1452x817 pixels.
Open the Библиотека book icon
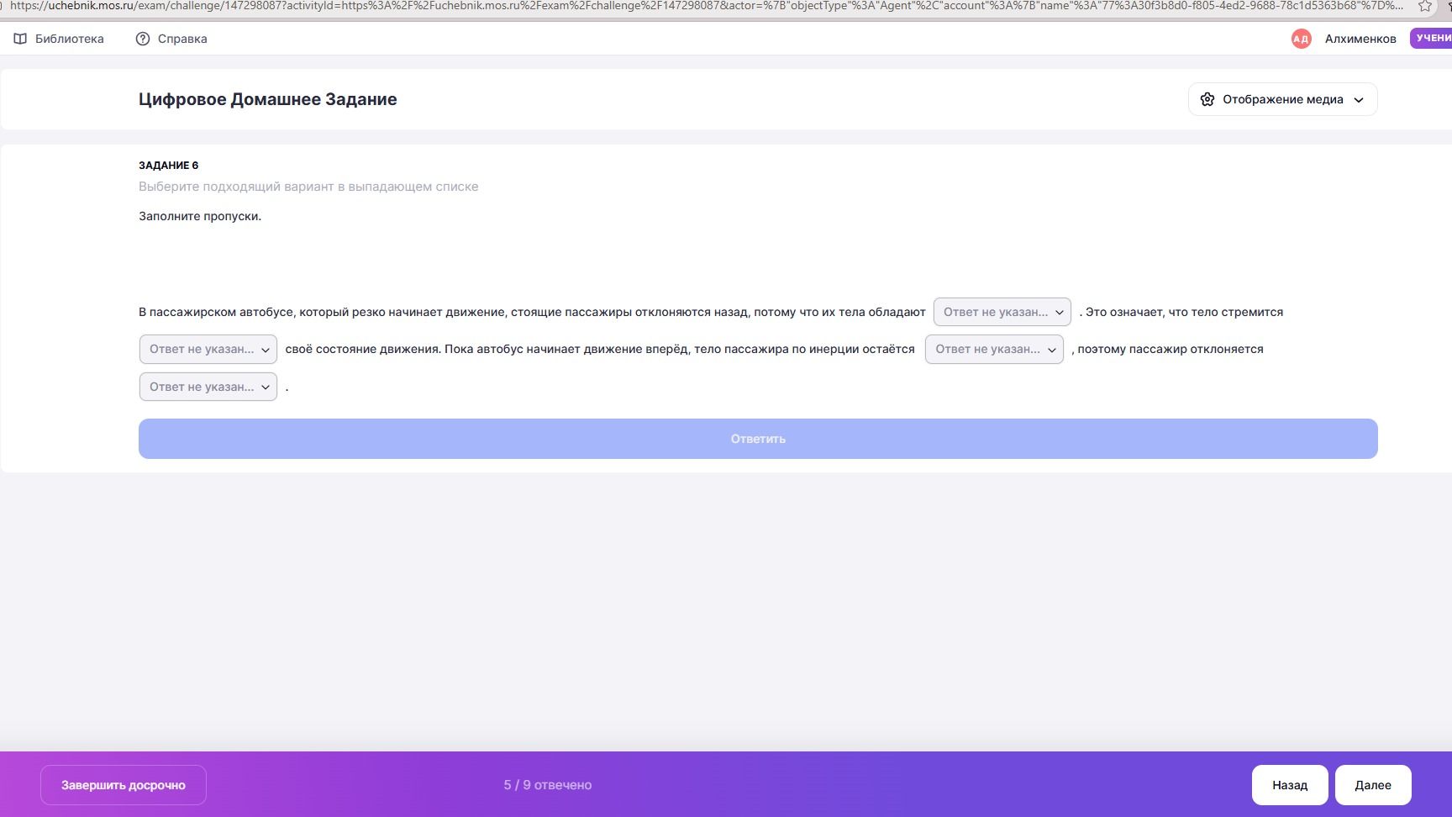[20, 39]
